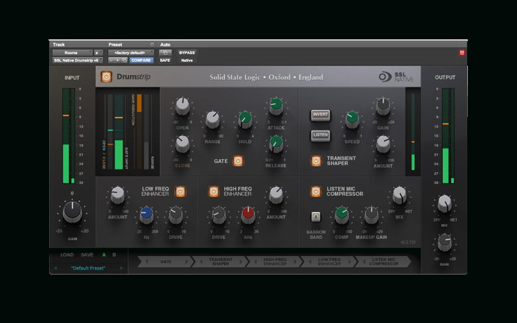Click the green gate HOLD knob
The image size is (517, 323).
pyautogui.click(x=245, y=120)
